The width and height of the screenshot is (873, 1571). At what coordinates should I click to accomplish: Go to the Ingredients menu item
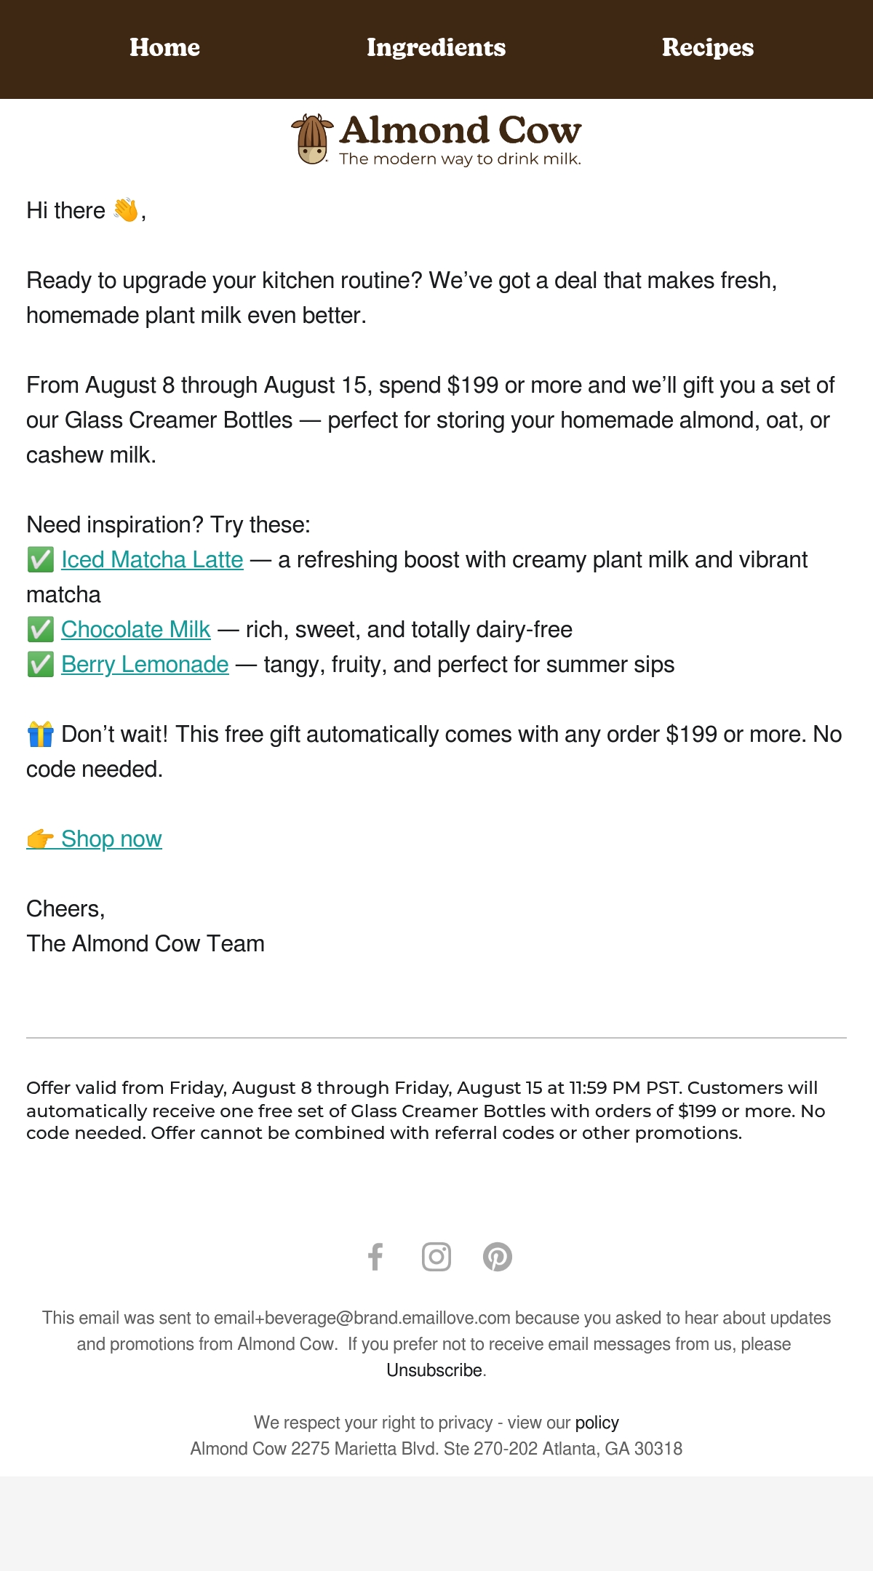[436, 47]
